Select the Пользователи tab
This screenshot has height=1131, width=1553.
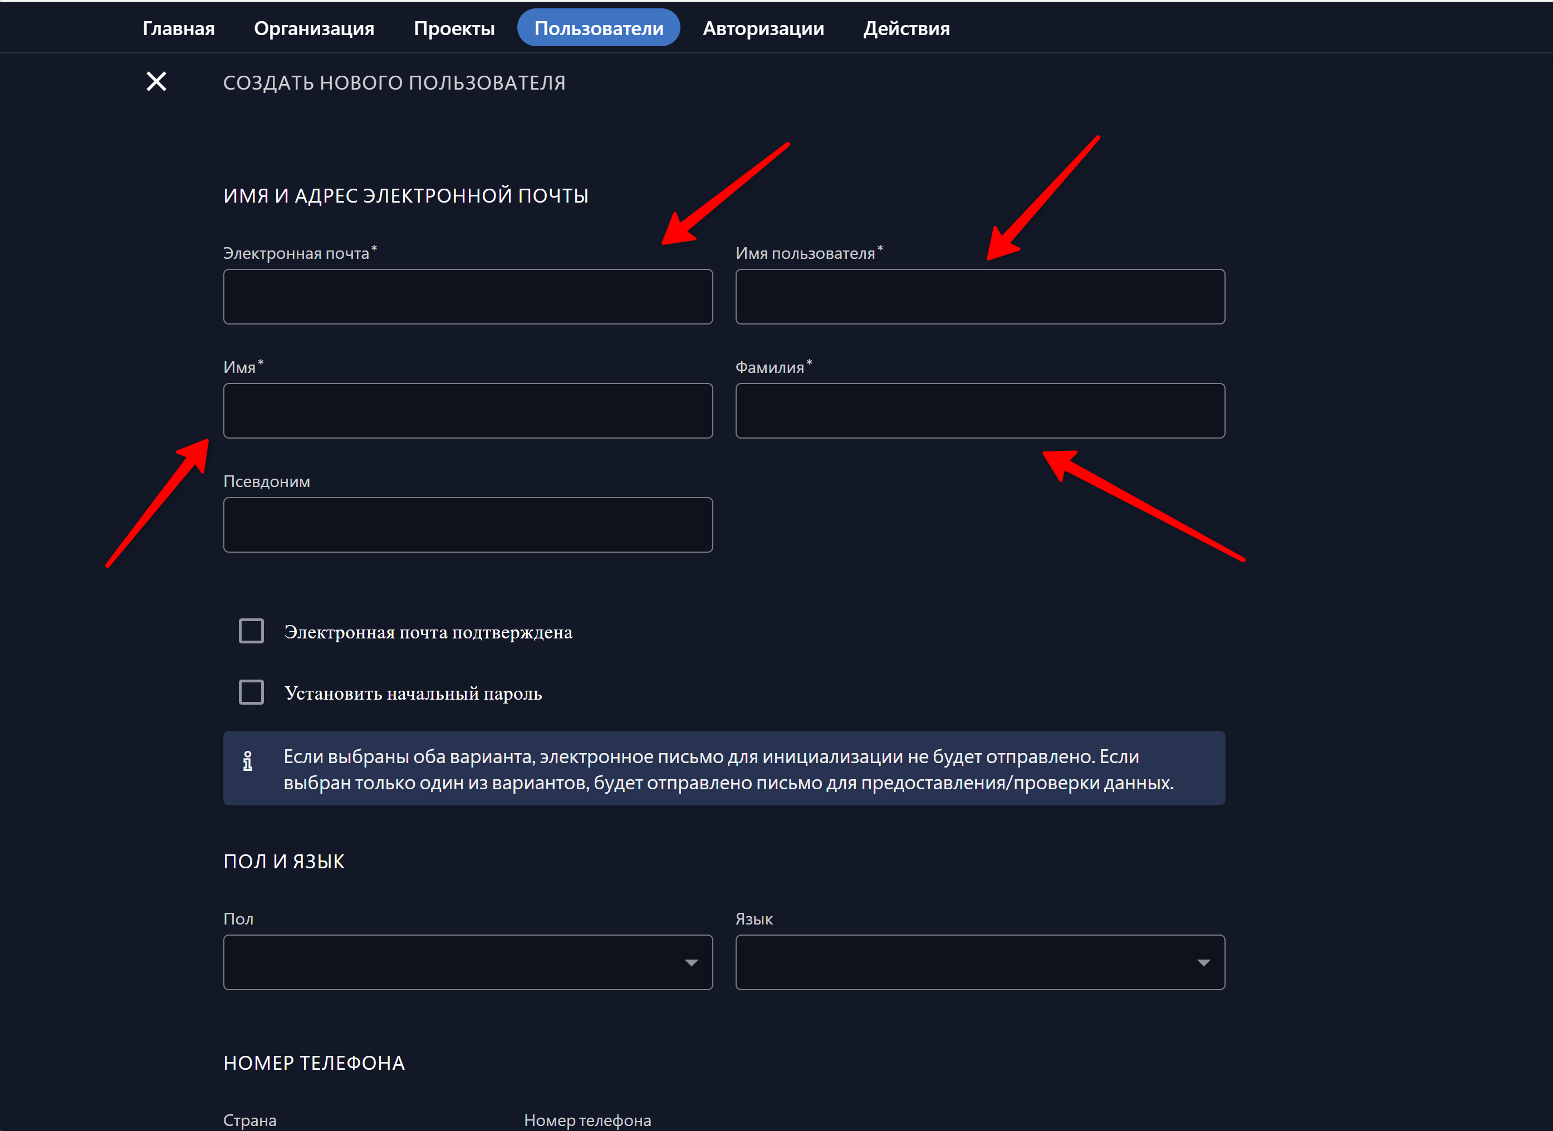pos(599,28)
